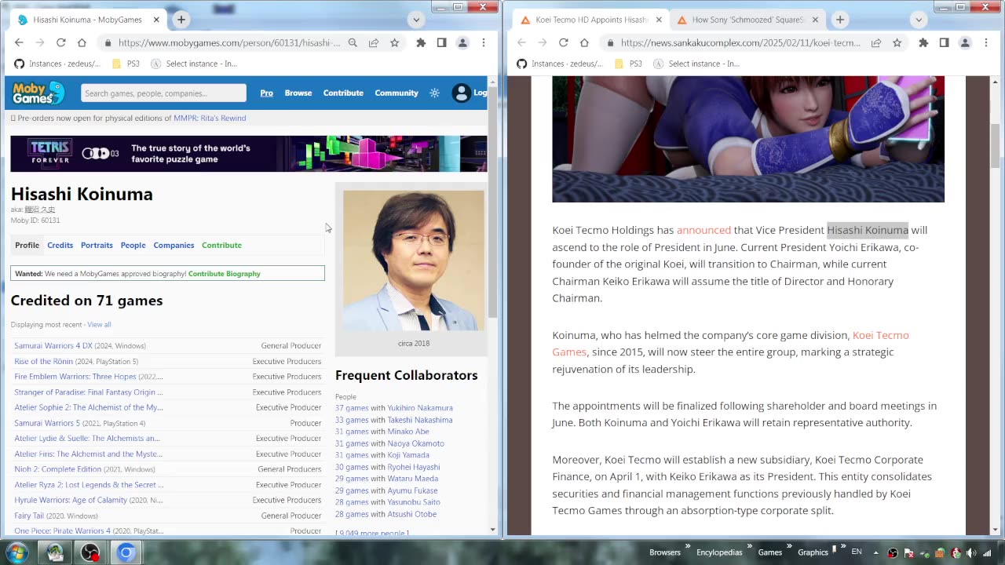Show hidden tray icons arrow

(876, 552)
